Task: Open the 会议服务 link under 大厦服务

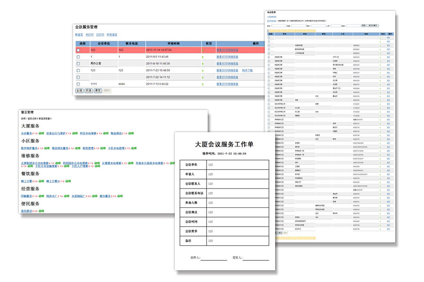Action: 26,133
